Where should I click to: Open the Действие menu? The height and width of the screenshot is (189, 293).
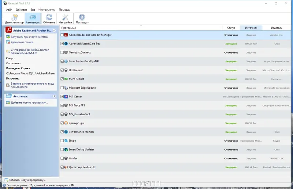(21, 10)
